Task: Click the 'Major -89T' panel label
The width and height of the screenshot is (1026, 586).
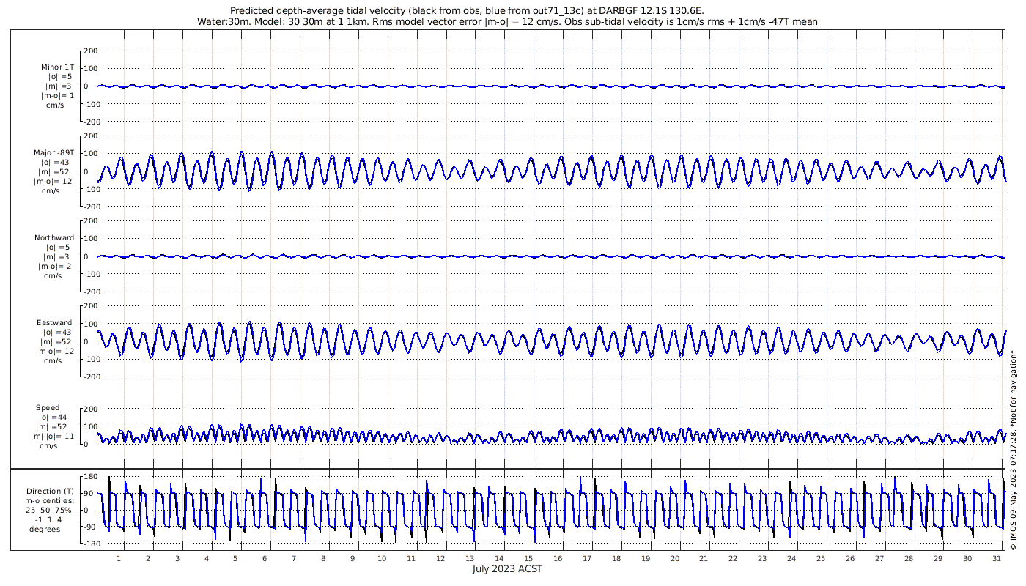Action: coord(53,153)
